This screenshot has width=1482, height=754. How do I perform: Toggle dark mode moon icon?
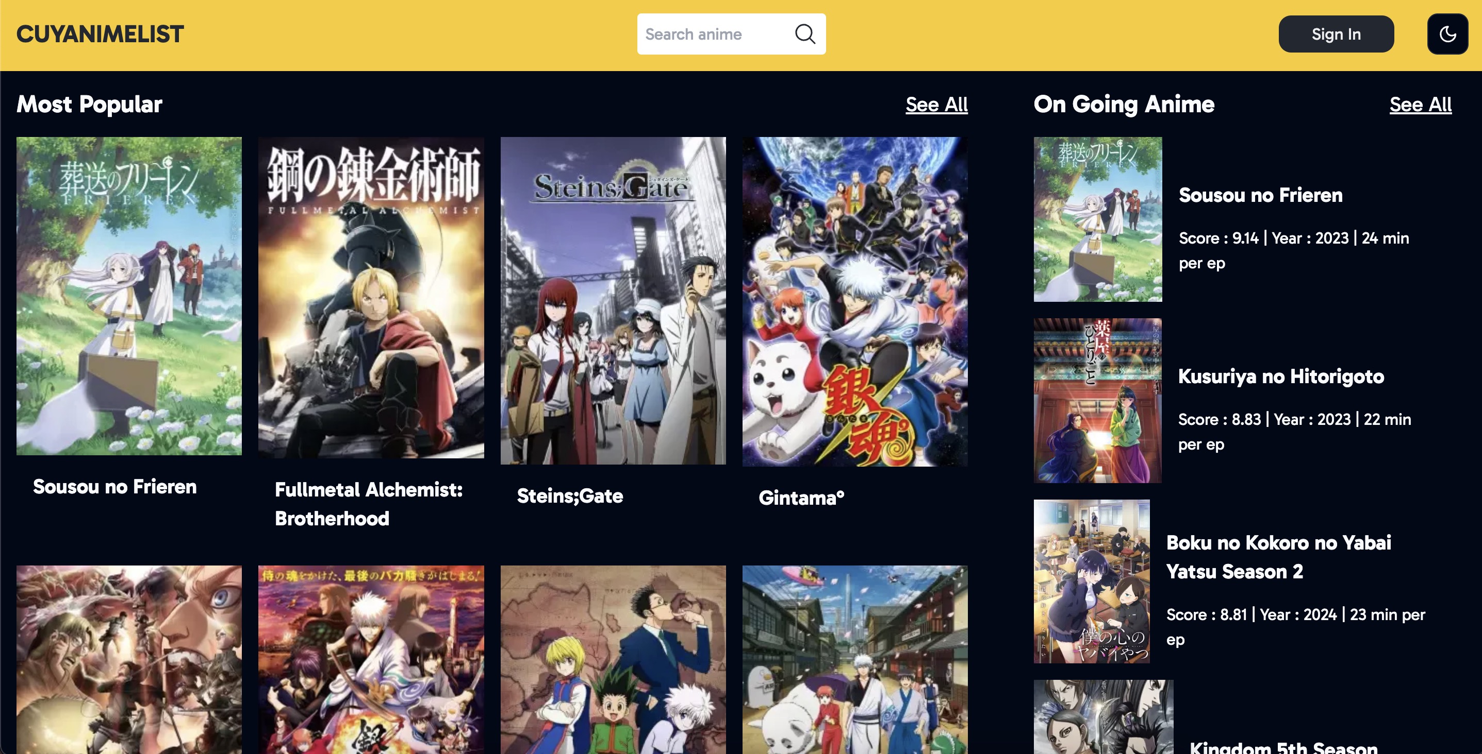1447,34
